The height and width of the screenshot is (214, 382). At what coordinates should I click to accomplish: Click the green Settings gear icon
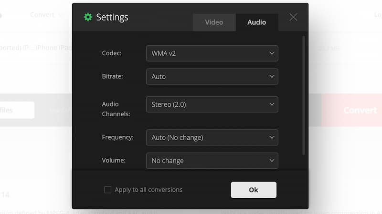coord(88,17)
